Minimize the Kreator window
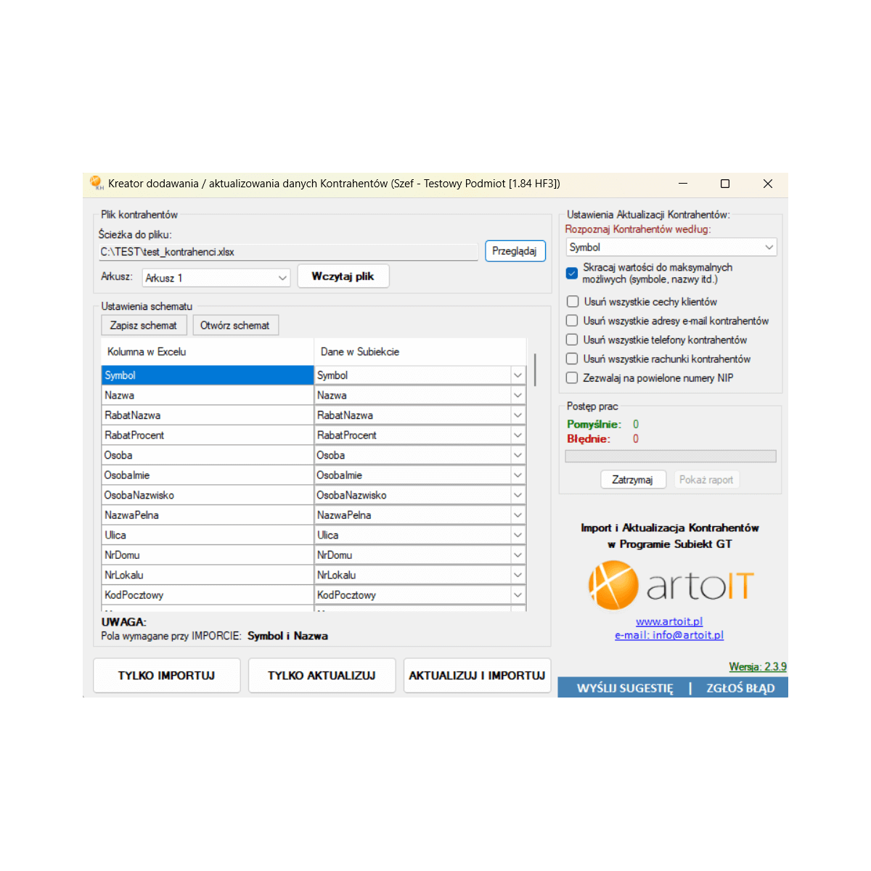The height and width of the screenshot is (871, 871). coord(682,184)
